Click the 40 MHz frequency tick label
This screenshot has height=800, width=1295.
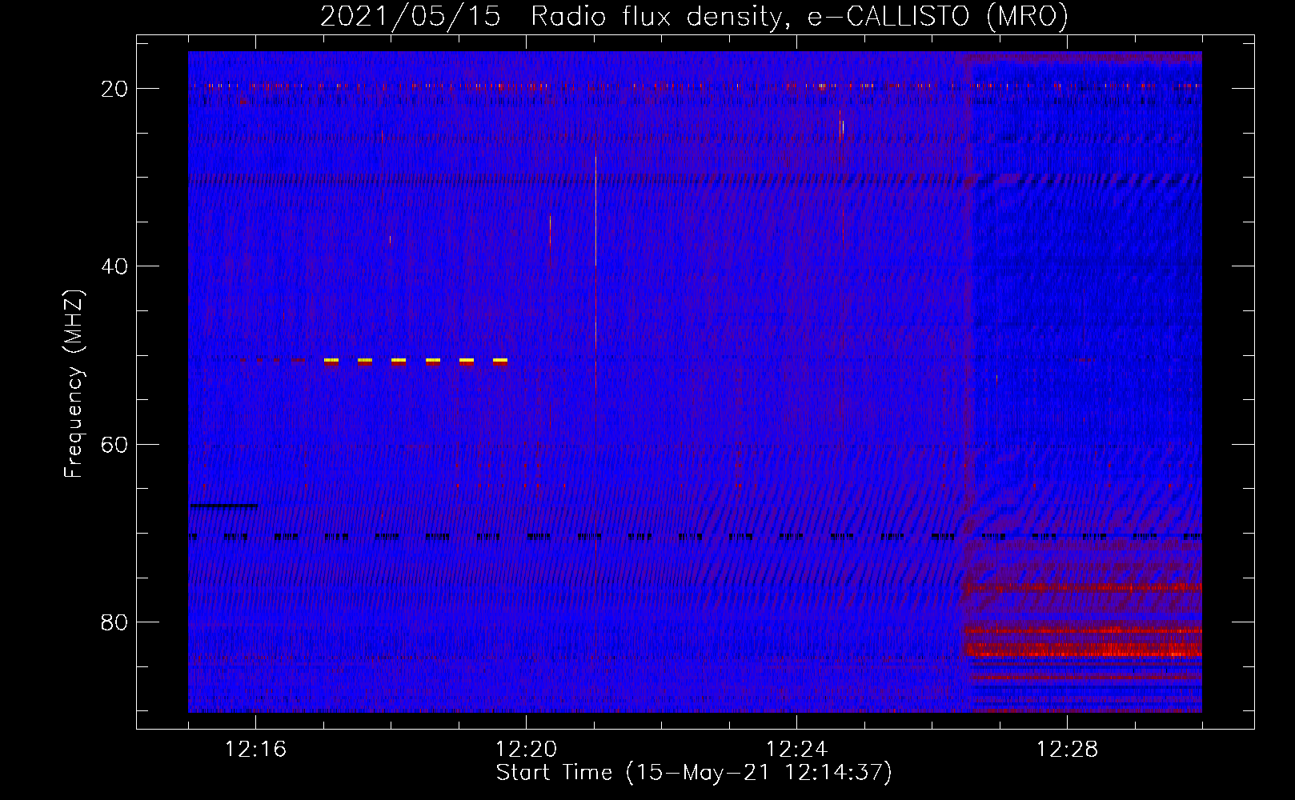coord(114,266)
